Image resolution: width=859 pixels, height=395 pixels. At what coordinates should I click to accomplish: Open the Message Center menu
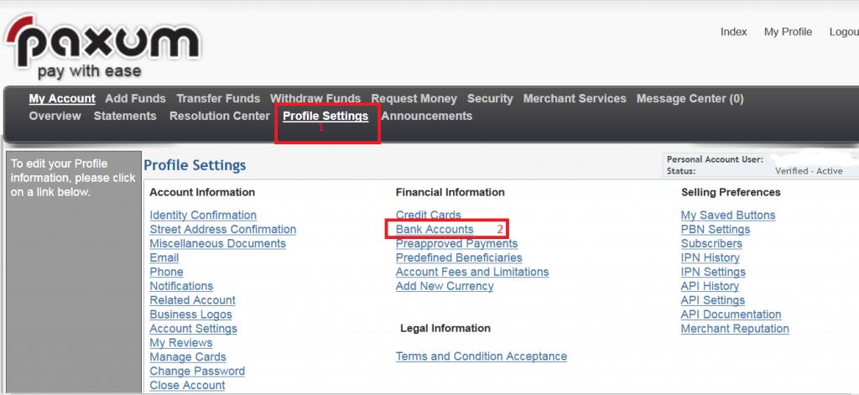[x=690, y=98]
